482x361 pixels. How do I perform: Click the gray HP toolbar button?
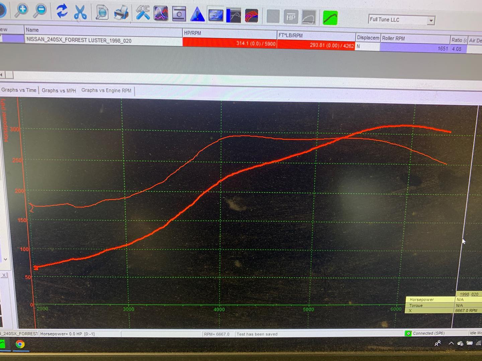pyautogui.click(x=291, y=17)
